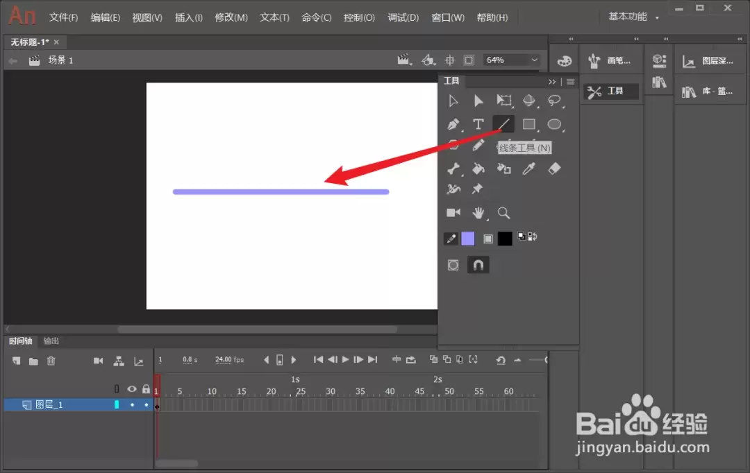Image resolution: width=750 pixels, height=473 pixels.
Task: Toggle the lock column for all layers
Action: tap(146, 389)
